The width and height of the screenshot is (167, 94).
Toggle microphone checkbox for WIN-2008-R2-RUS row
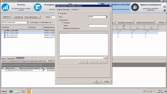point(118,37)
